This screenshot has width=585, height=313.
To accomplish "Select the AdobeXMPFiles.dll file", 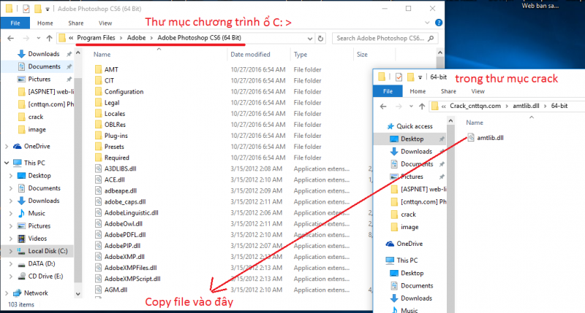I will coord(131,268).
